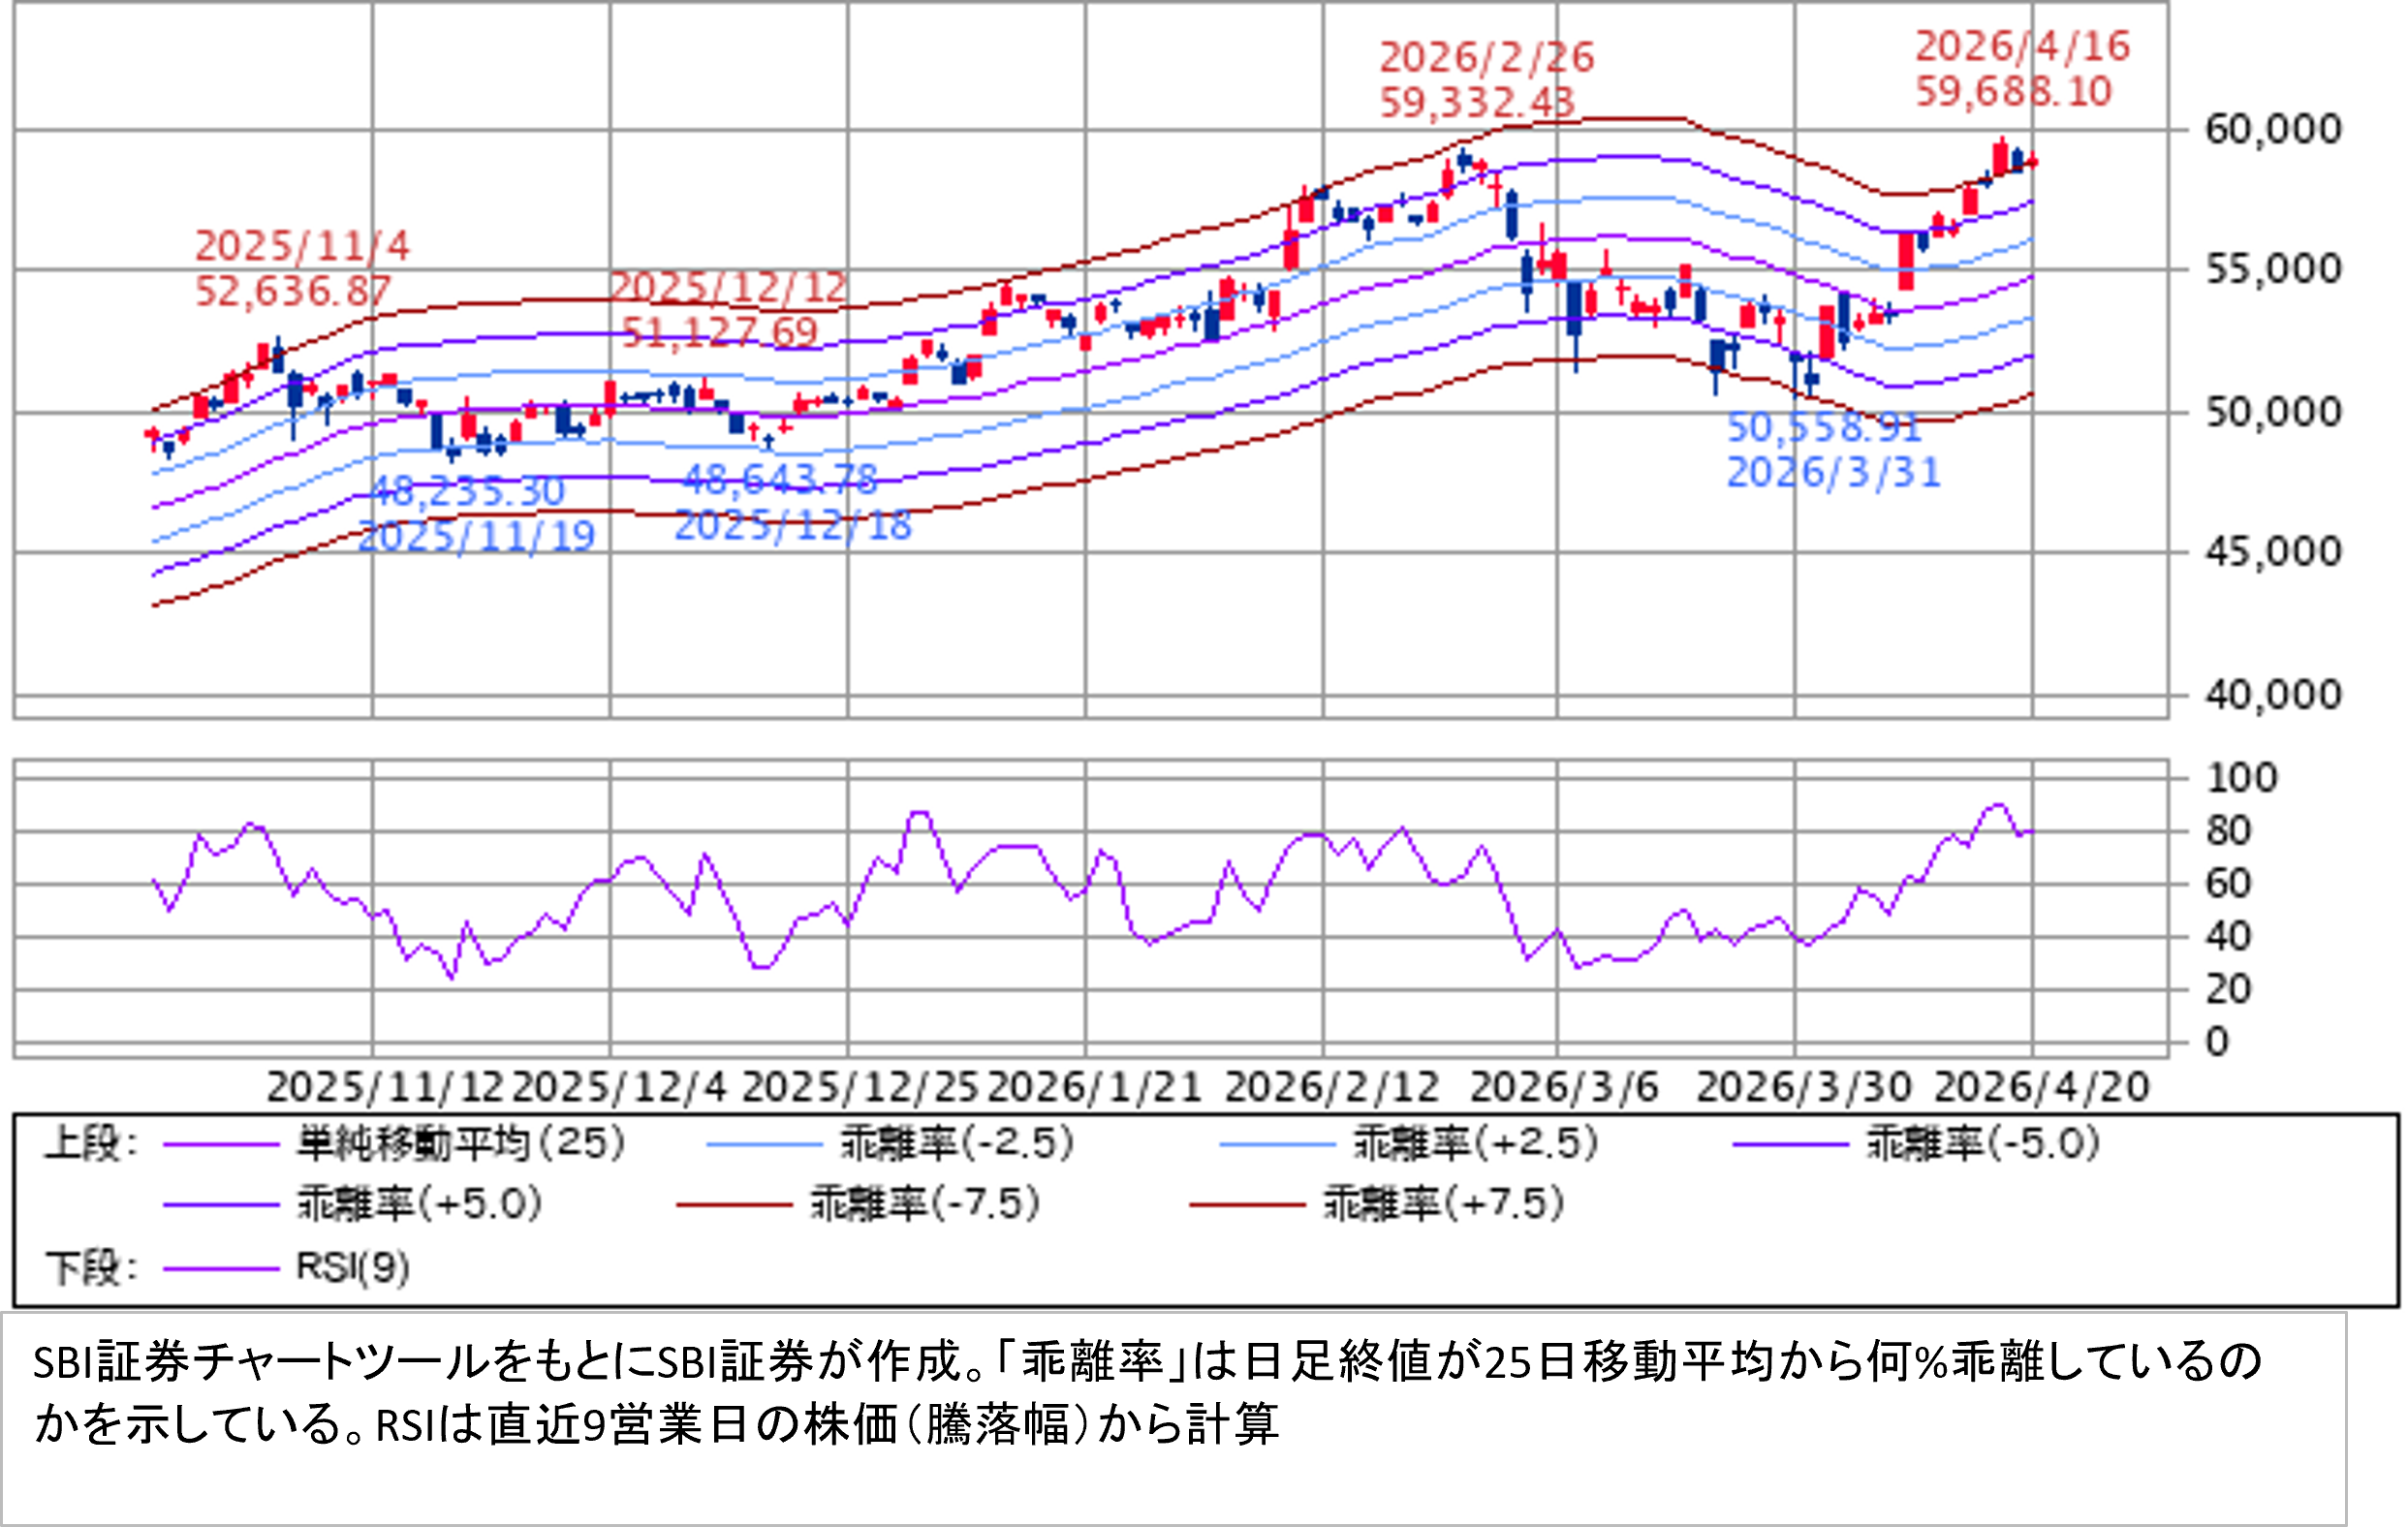
Task: Click the 50,558.91 low on 2026/3/31
Action: point(1824,428)
